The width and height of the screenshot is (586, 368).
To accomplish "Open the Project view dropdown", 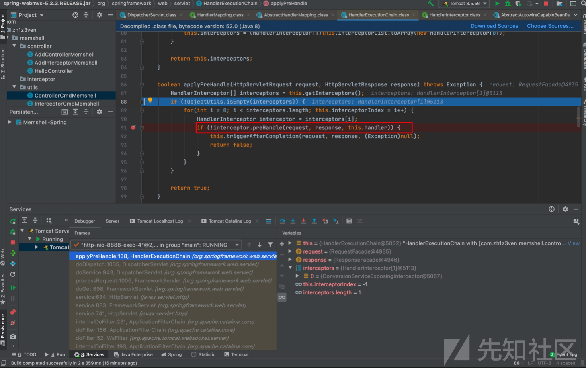I will (x=27, y=15).
